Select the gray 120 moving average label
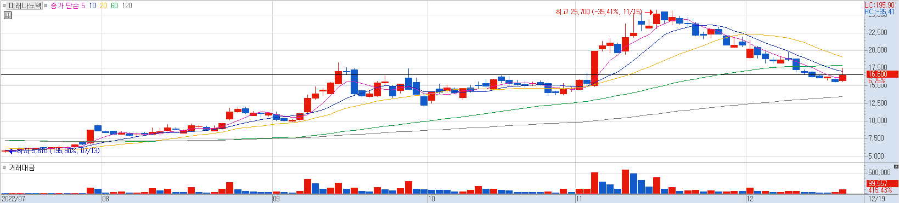This screenshot has width=899, height=203. point(127,5)
